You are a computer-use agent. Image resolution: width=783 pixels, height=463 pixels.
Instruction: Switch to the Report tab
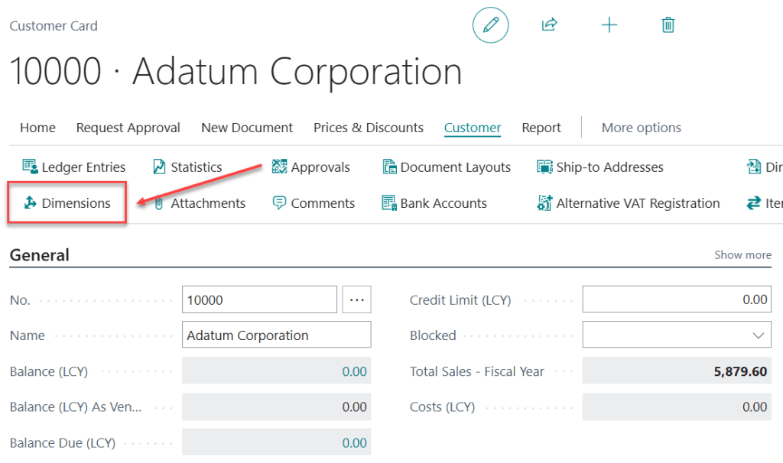tap(541, 127)
